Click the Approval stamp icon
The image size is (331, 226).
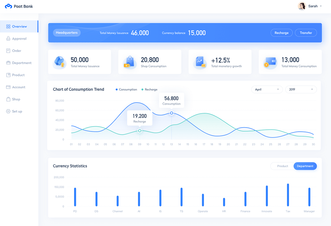coord(8,39)
